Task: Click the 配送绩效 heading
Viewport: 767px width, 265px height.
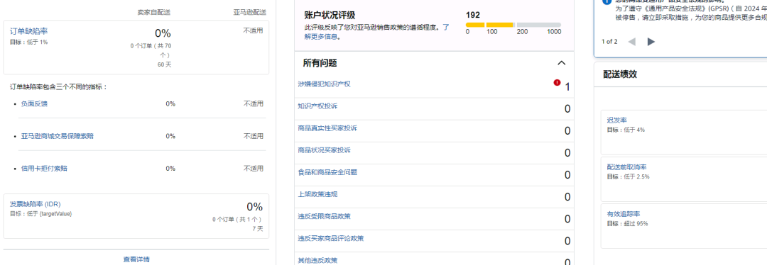Action: click(620, 74)
